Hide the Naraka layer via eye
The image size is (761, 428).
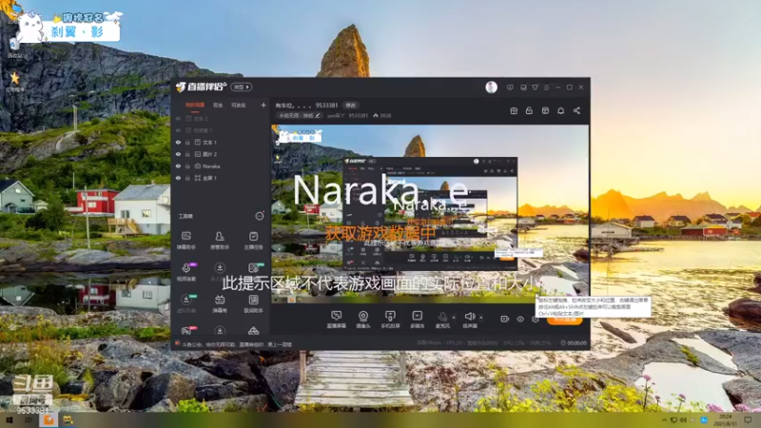pyautogui.click(x=178, y=166)
